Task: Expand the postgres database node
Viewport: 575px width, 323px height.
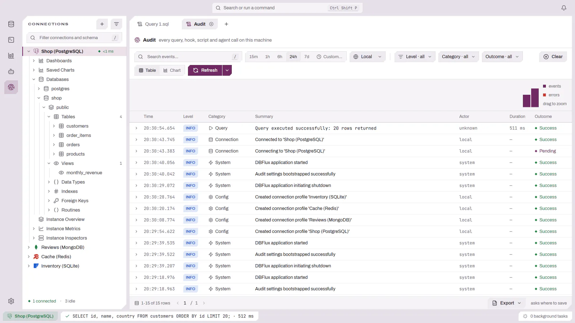Action: click(39, 89)
